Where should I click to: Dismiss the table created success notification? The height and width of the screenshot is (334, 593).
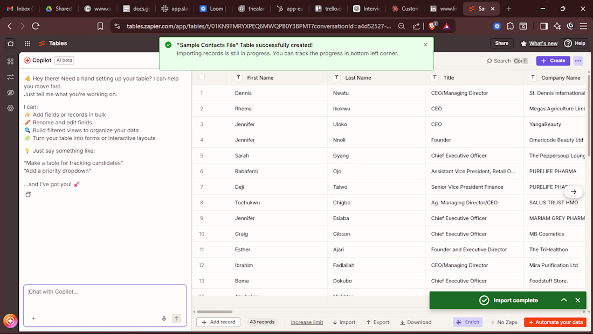click(x=425, y=45)
